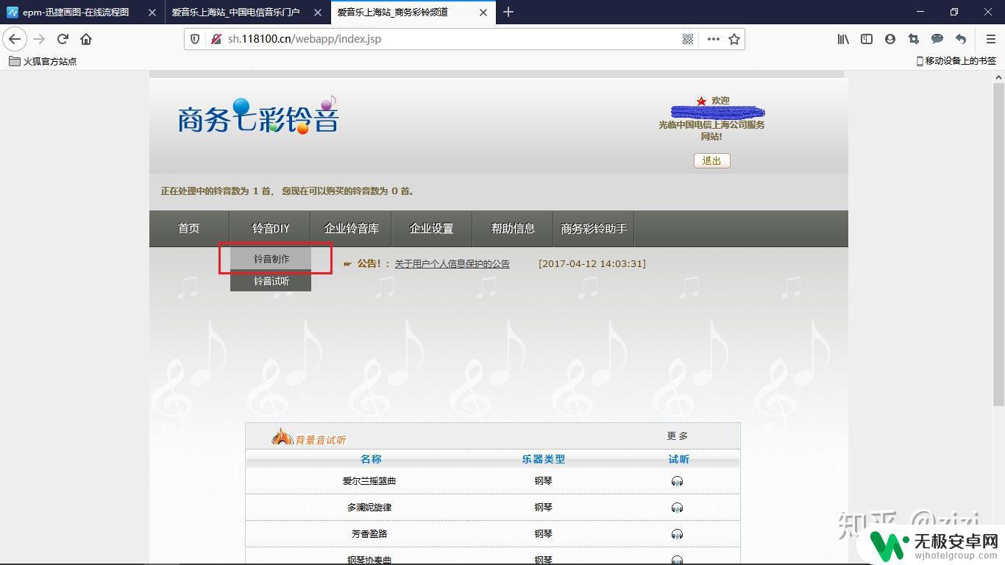Select the 多澜妮旋律 track name
Viewport: 1005px width, 565px height.
click(369, 508)
